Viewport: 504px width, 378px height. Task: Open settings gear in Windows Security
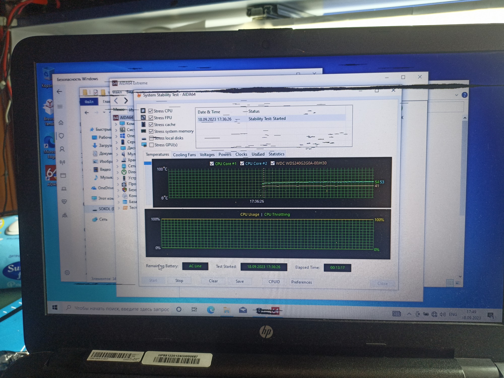pyautogui.click(x=67, y=273)
